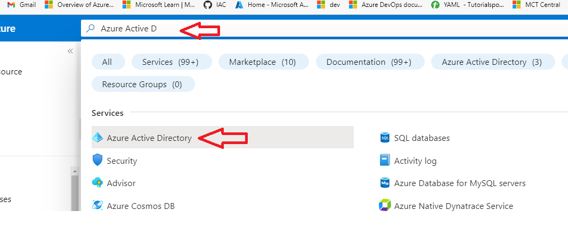Click the Security shield icon
The height and width of the screenshot is (252, 568).
tap(98, 160)
